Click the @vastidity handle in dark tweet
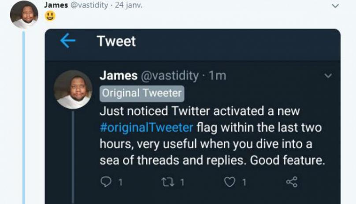This screenshot has height=204, width=356. (169, 76)
